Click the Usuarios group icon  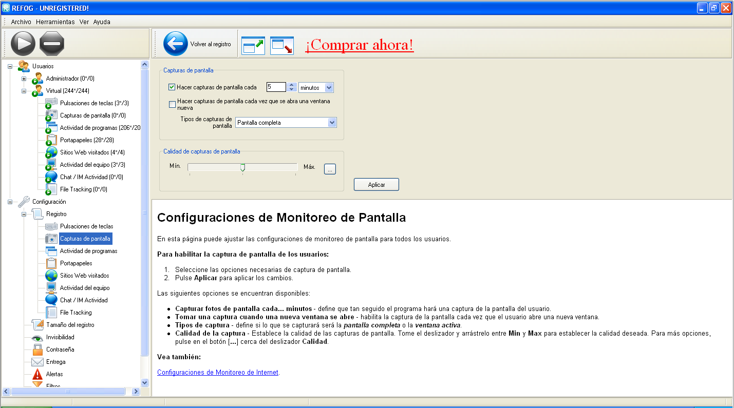pyautogui.click(x=24, y=66)
